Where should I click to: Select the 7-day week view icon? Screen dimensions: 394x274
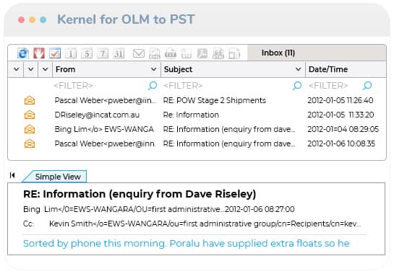pyautogui.click(x=103, y=53)
